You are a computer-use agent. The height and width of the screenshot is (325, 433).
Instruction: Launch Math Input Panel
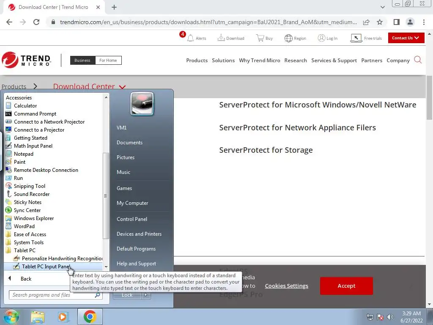[x=33, y=146]
